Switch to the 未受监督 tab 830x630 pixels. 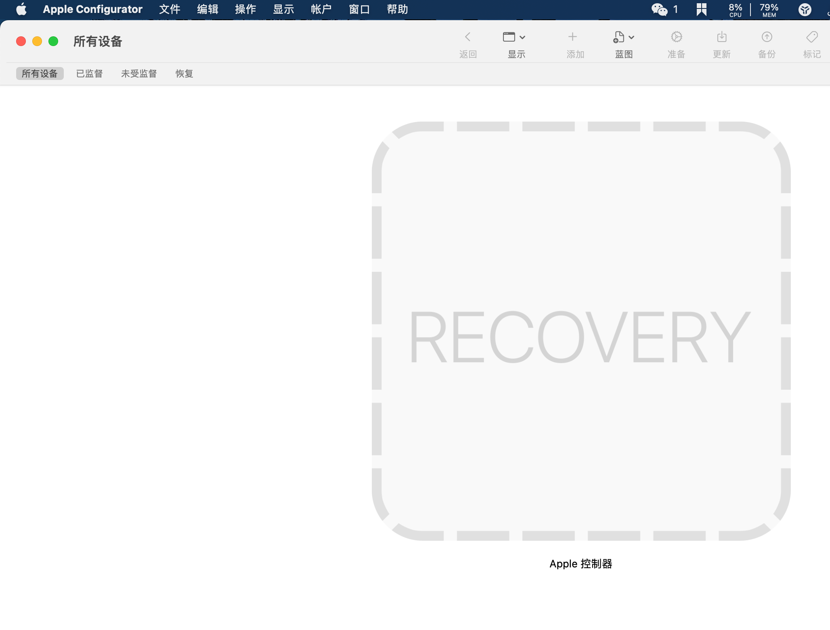(139, 73)
